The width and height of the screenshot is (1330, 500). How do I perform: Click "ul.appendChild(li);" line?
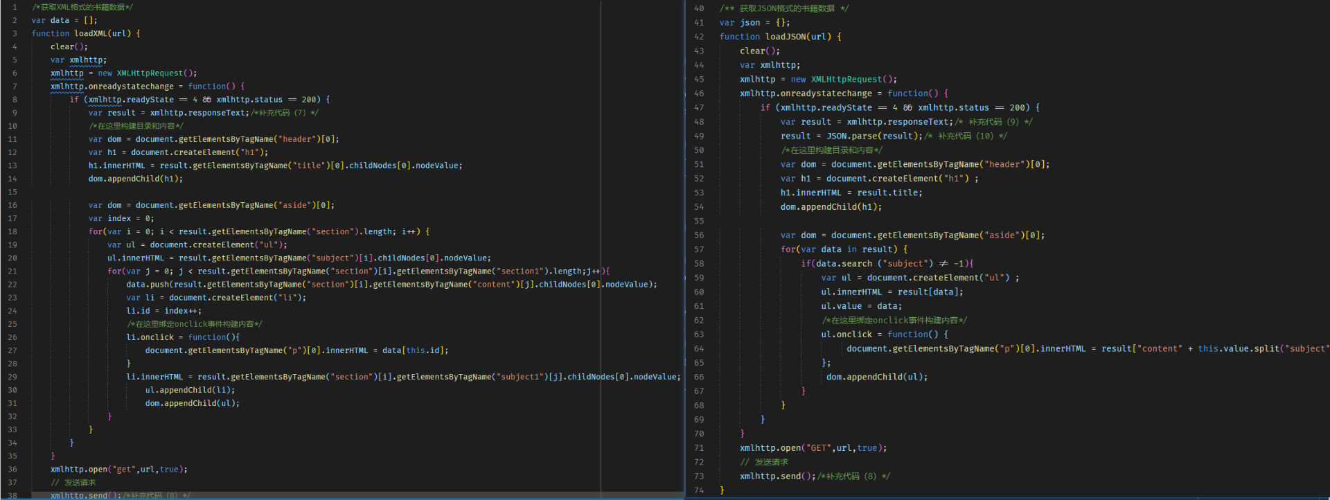tap(190, 389)
